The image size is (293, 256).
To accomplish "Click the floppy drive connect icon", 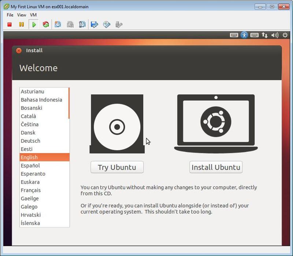I will (x=94, y=25).
